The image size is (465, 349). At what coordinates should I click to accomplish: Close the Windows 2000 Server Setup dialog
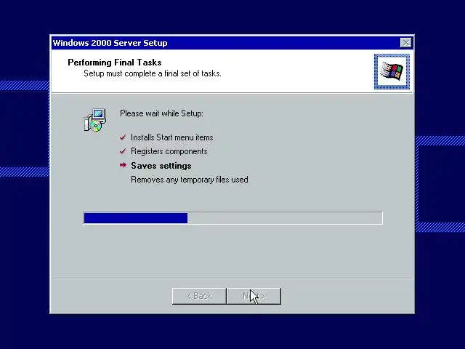coord(405,43)
